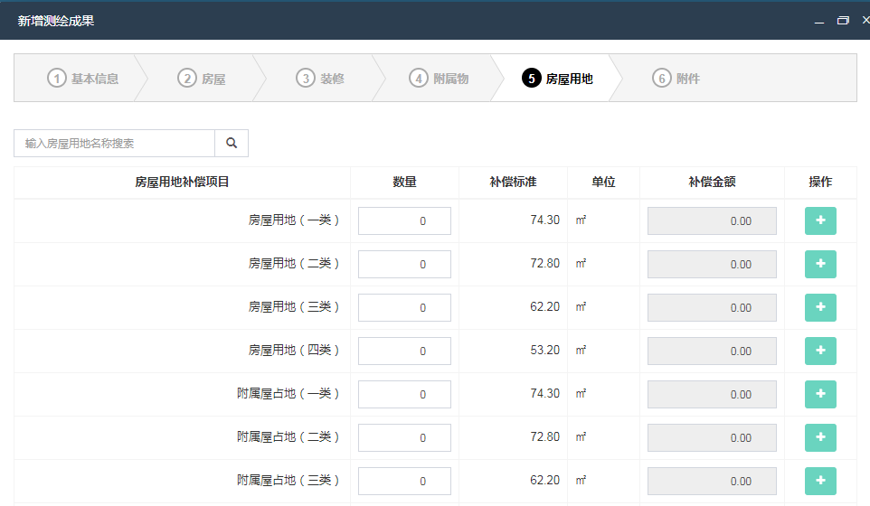Click the 数量 column header
Screen dimensions: 870x506
pos(404,182)
